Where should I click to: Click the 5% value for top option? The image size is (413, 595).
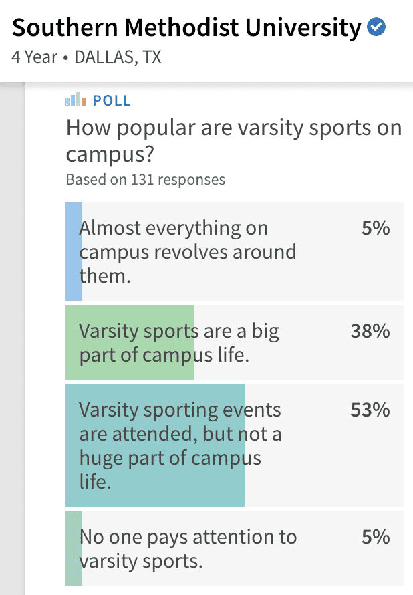[376, 228]
